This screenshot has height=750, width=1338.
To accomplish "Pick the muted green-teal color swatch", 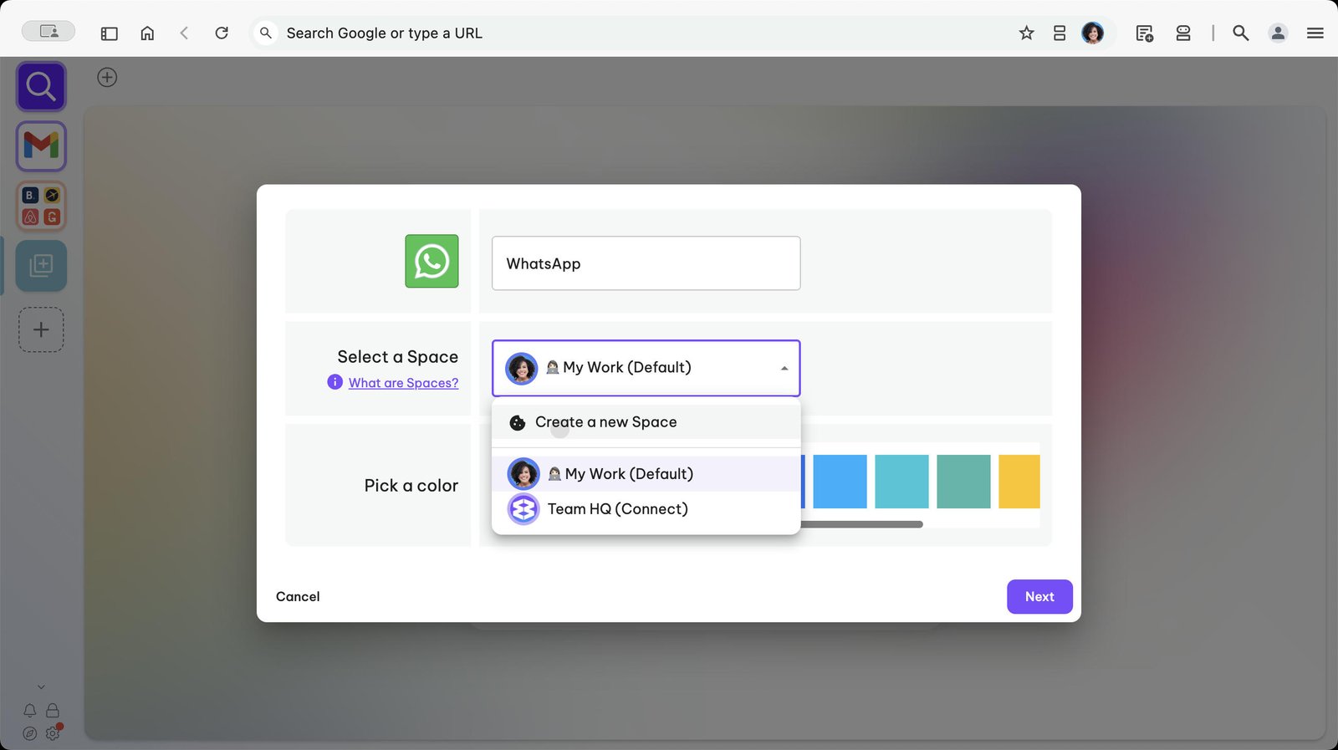I will [963, 482].
